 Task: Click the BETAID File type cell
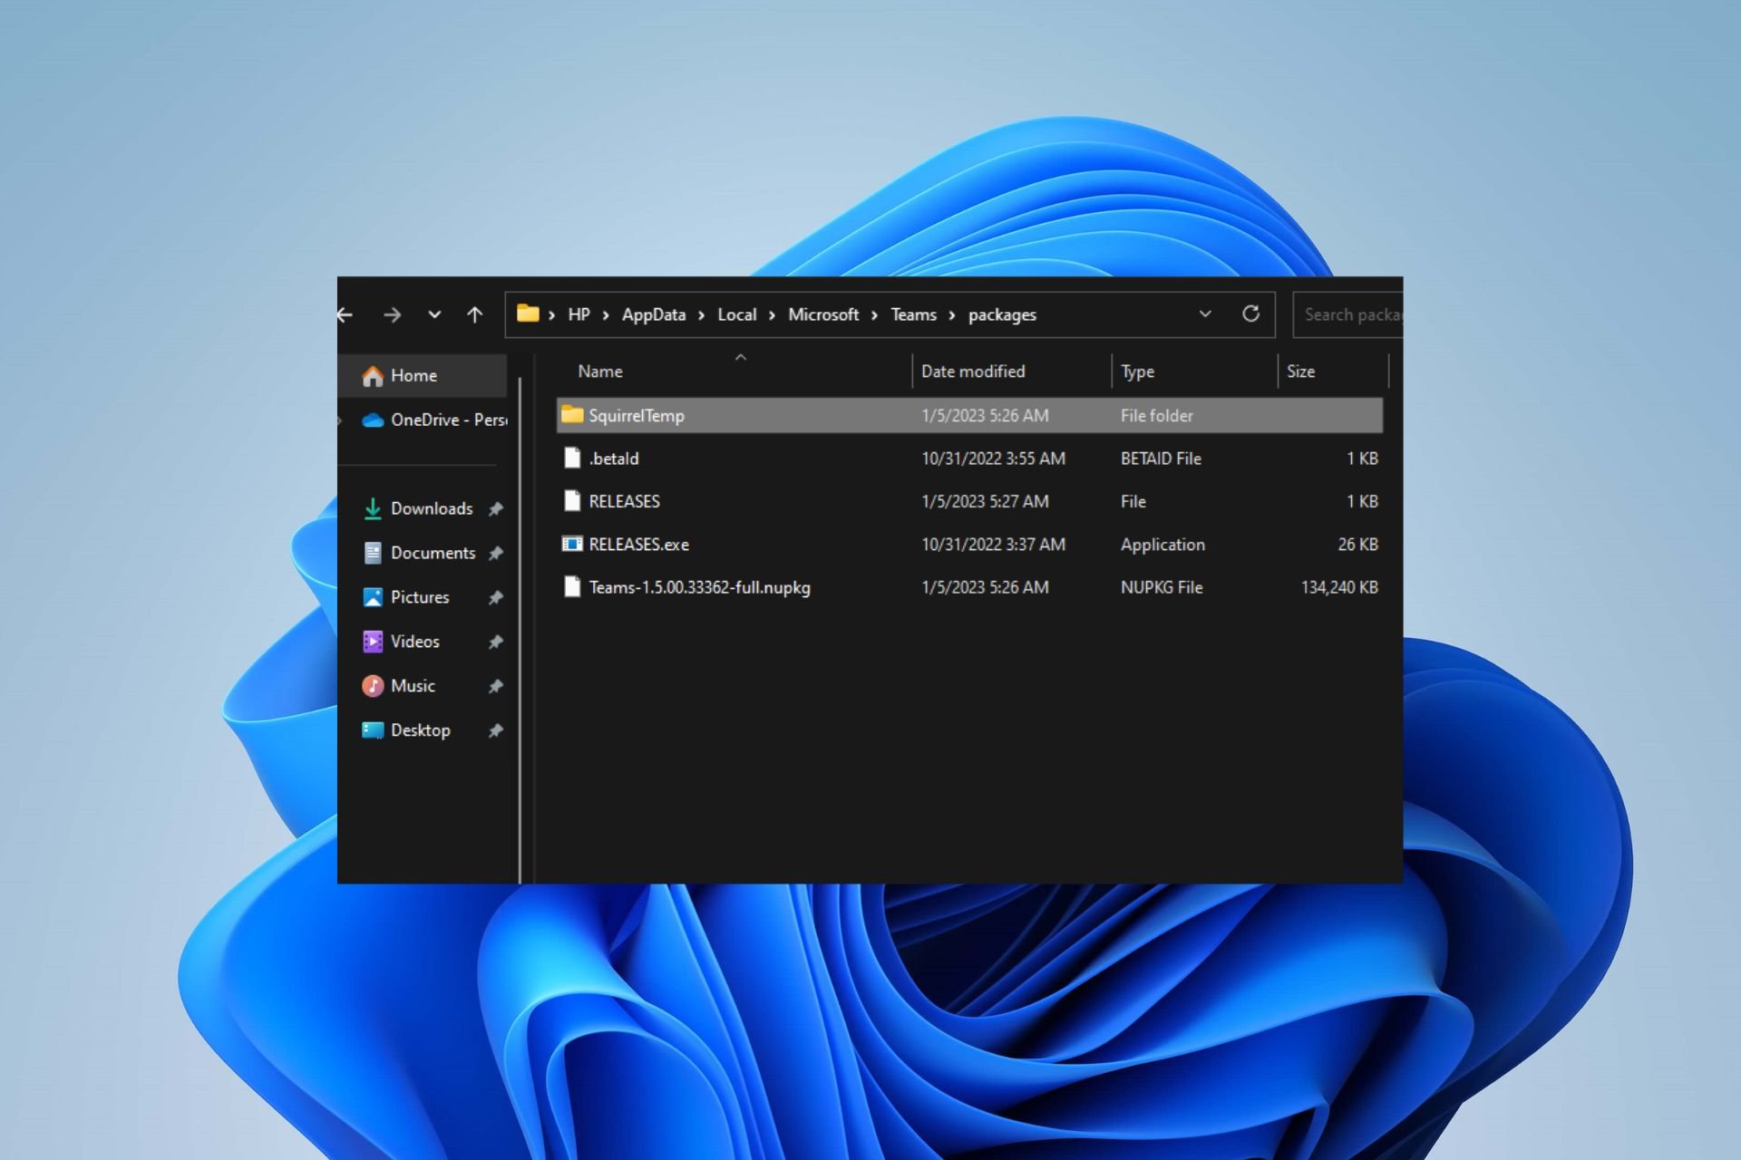point(1161,459)
